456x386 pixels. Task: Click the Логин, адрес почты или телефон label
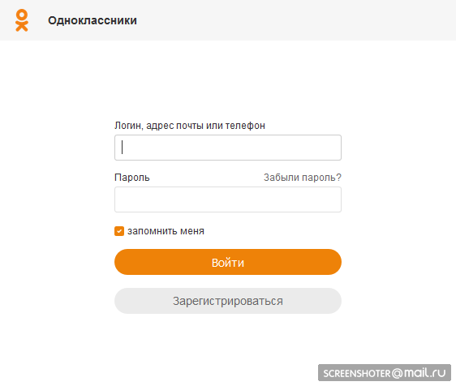(190, 126)
